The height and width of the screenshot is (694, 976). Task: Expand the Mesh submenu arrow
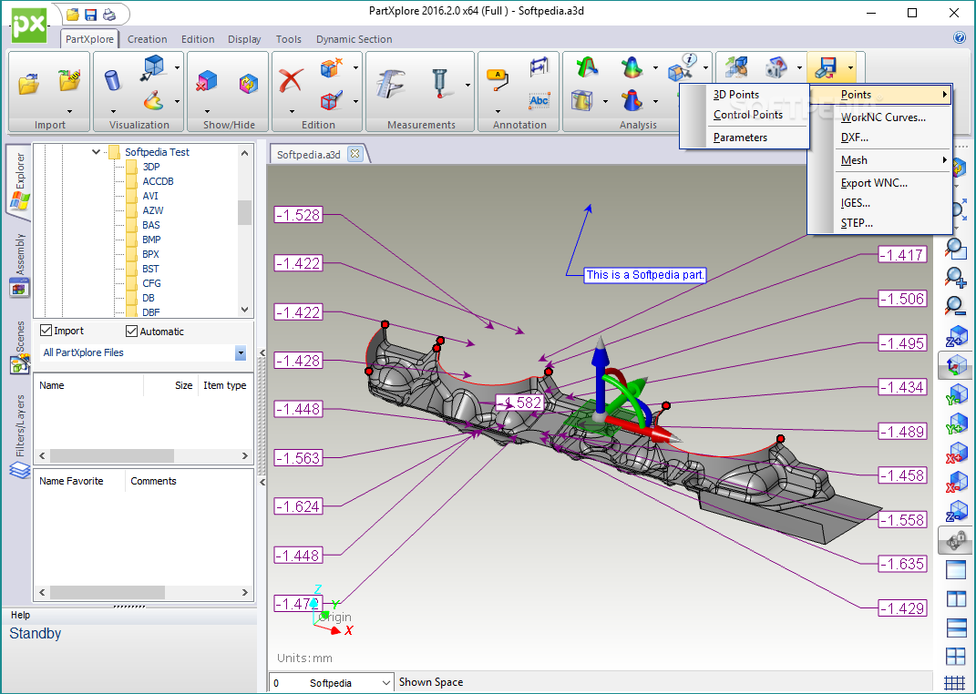tap(945, 159)
